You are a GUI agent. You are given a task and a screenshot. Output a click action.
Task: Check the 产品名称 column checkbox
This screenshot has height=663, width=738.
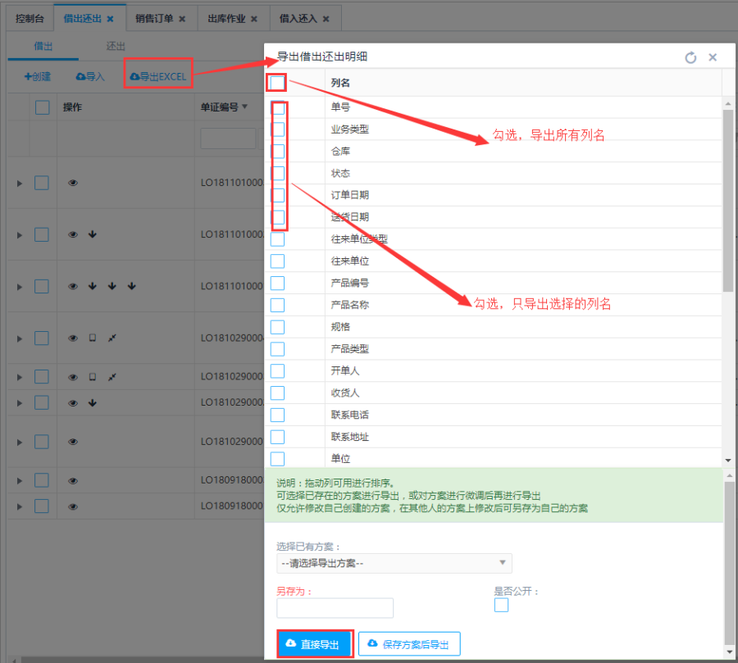coord(277,305)
